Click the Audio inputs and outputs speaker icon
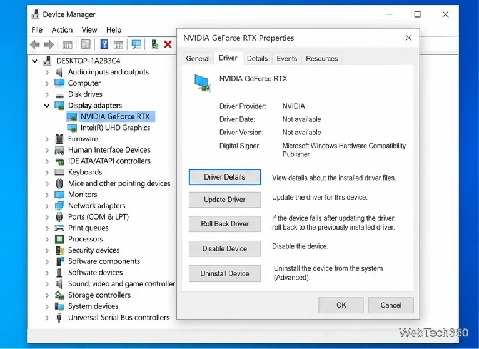 (59, 72)
